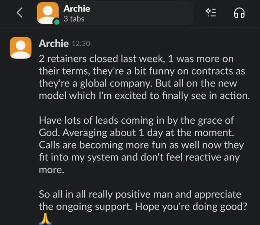Go back using the left chevron arrow

coord(20,13)
